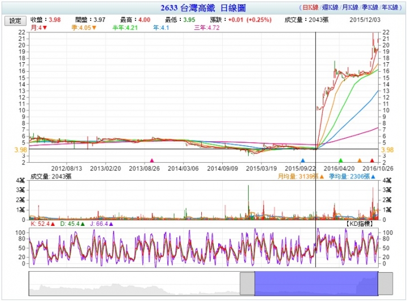Click the orange triangle marker on date axis
Viewport: 407px width, 301px height.
pyautogui.click(x=360, y=160)
